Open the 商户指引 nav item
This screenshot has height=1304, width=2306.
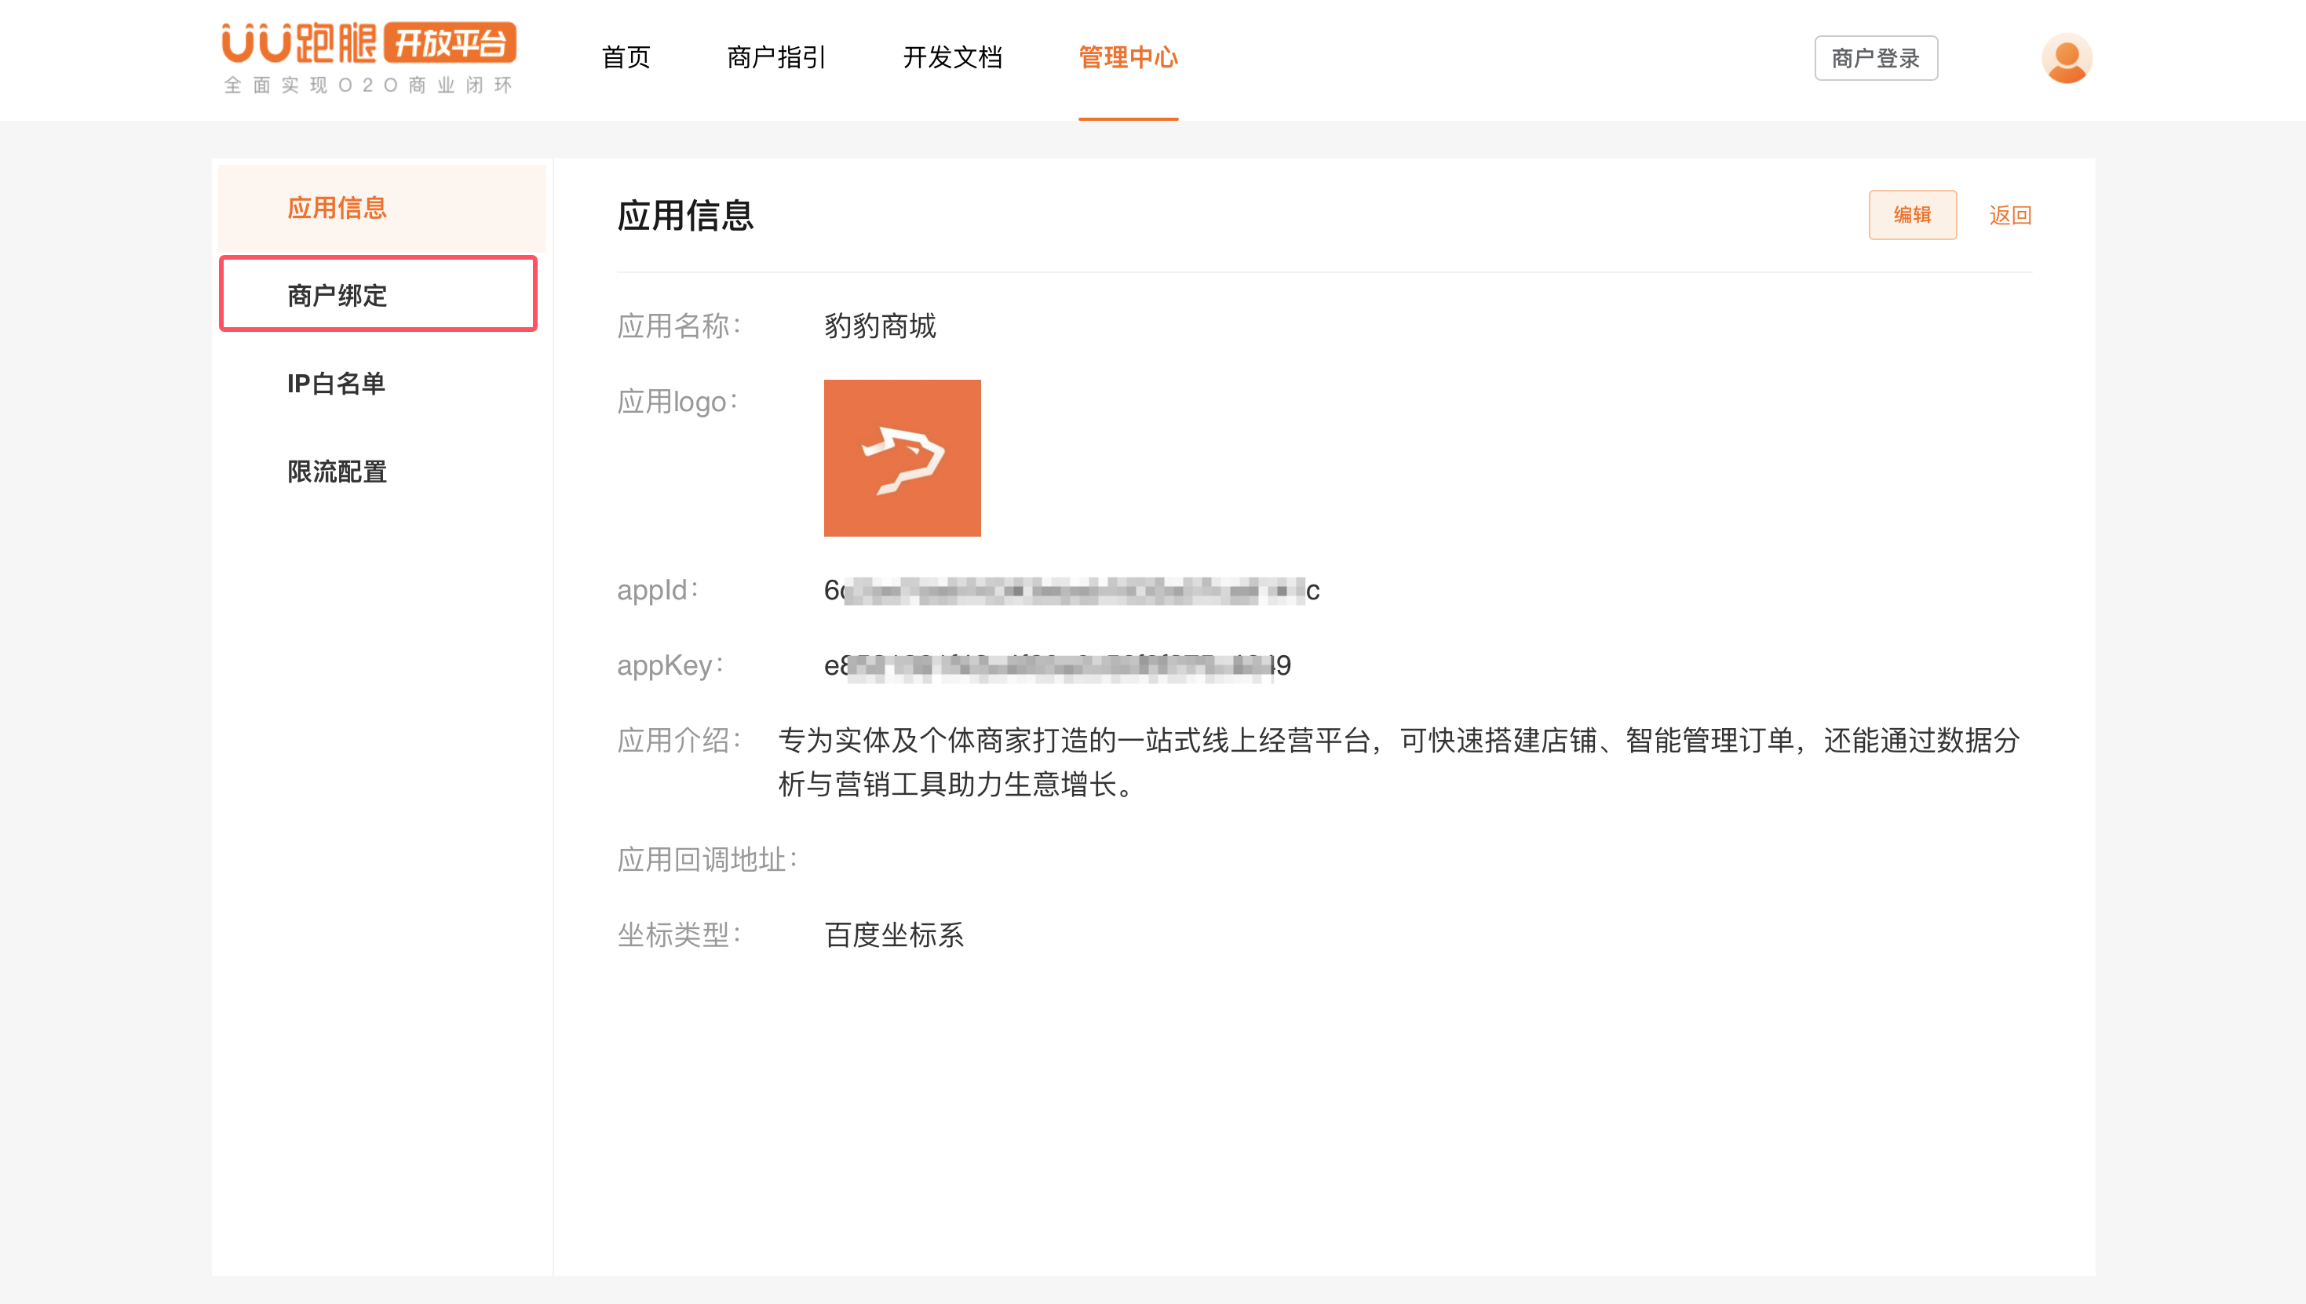[775, 58]
